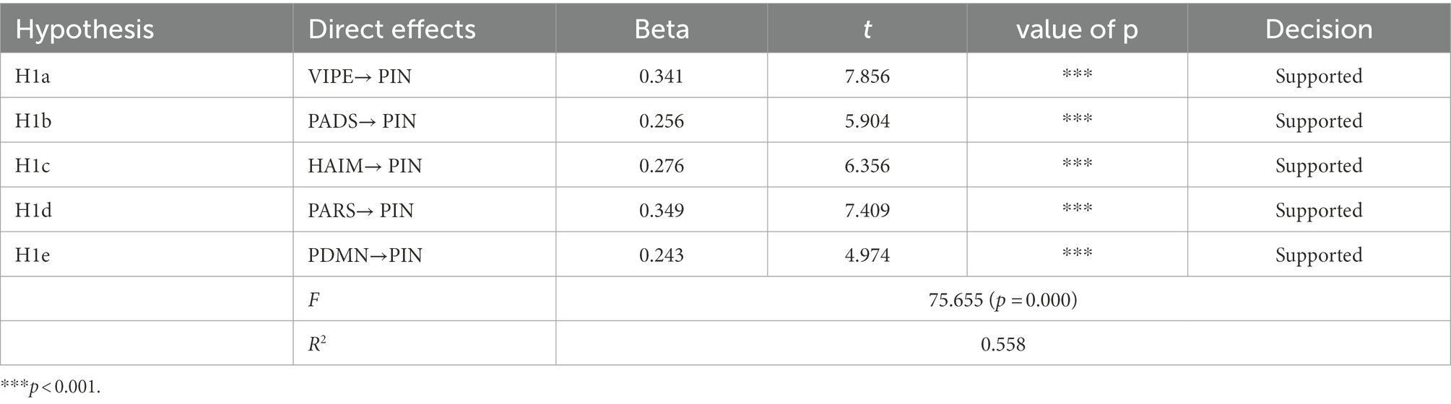The width and height of the screenshot is (1451, 404).
Task: Select the F statistic 75.655 cell
Action: [x=1003, y=299]
